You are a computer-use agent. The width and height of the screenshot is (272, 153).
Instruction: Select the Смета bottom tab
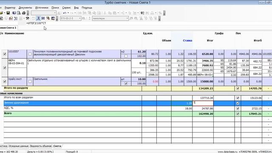[x=57, y=146]
